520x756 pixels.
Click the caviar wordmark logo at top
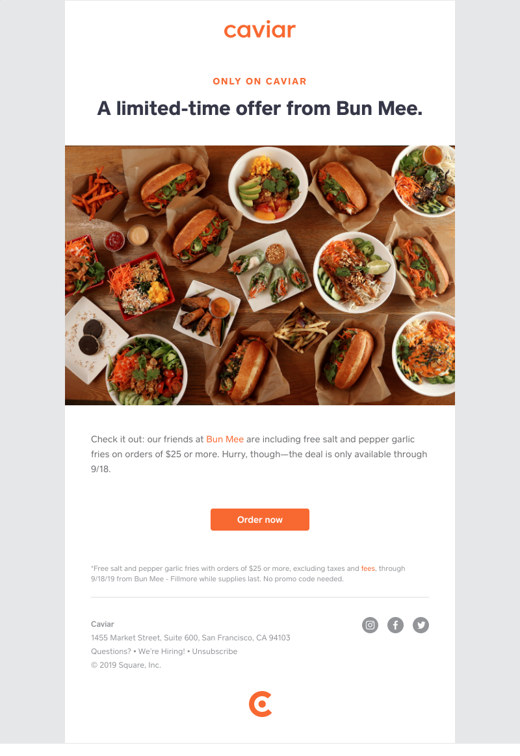tap(259, 30)
